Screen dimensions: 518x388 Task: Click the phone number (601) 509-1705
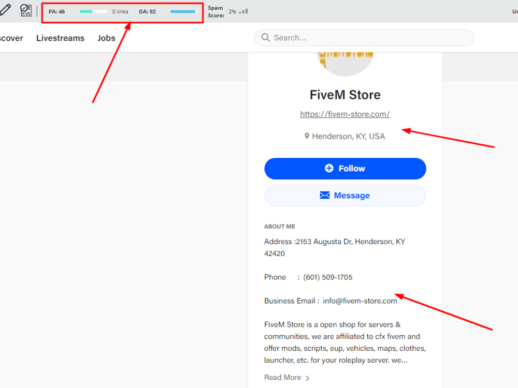tap(328, 277)
